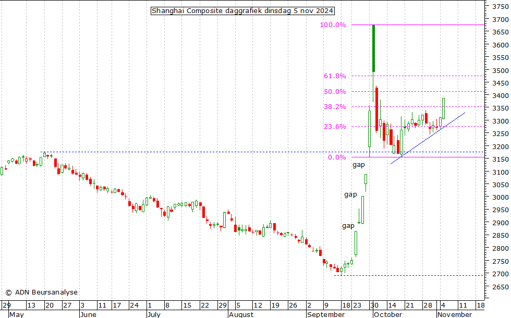511x318 pixels.
Task: Click the '3500' price axis label
Action: [500, 70]
